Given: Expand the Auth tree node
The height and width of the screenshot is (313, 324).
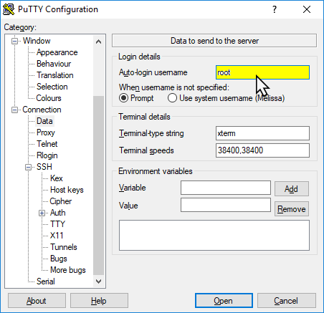Looking at the screenshot, I should point(42,213).
